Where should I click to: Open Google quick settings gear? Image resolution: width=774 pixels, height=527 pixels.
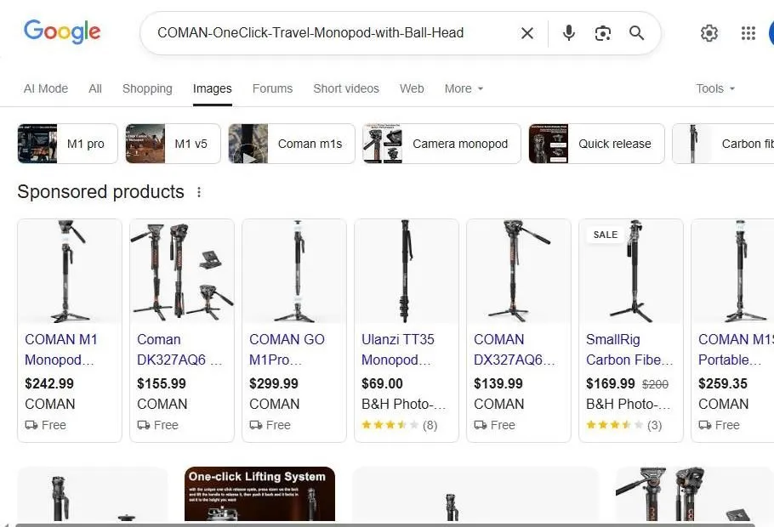709,33
